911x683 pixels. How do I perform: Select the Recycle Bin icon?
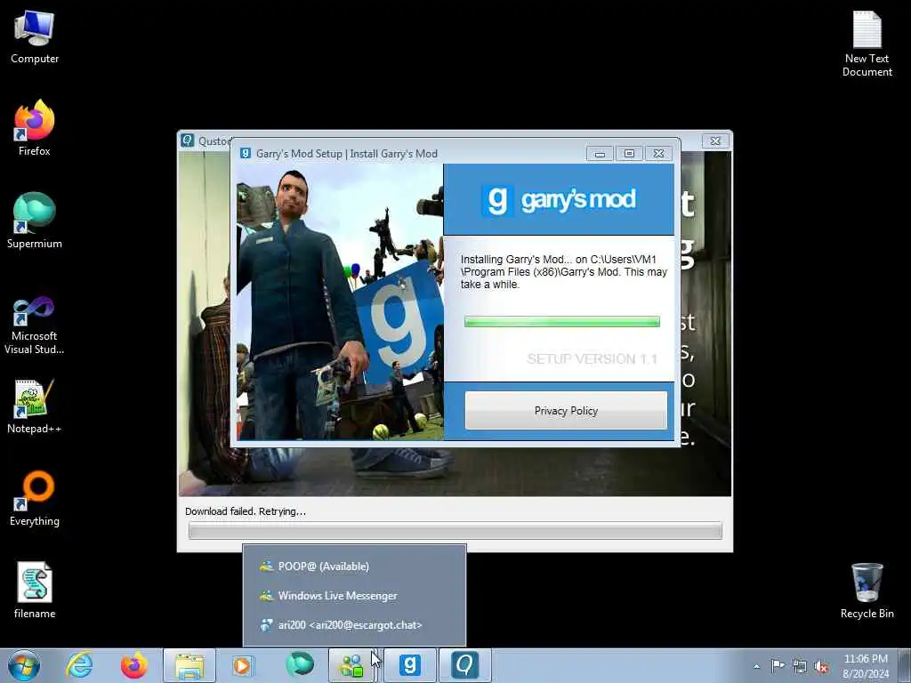click(x=867, y=591)
